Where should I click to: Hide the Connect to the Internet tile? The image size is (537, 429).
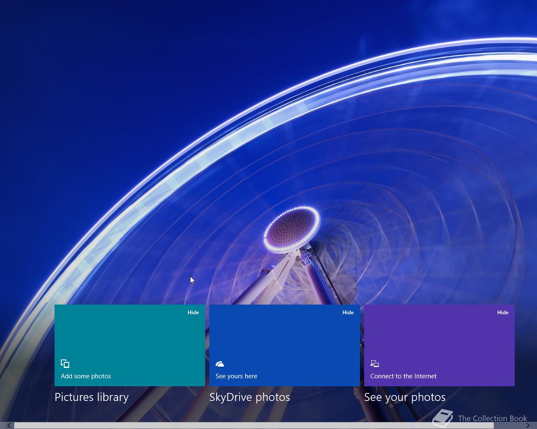503,312
